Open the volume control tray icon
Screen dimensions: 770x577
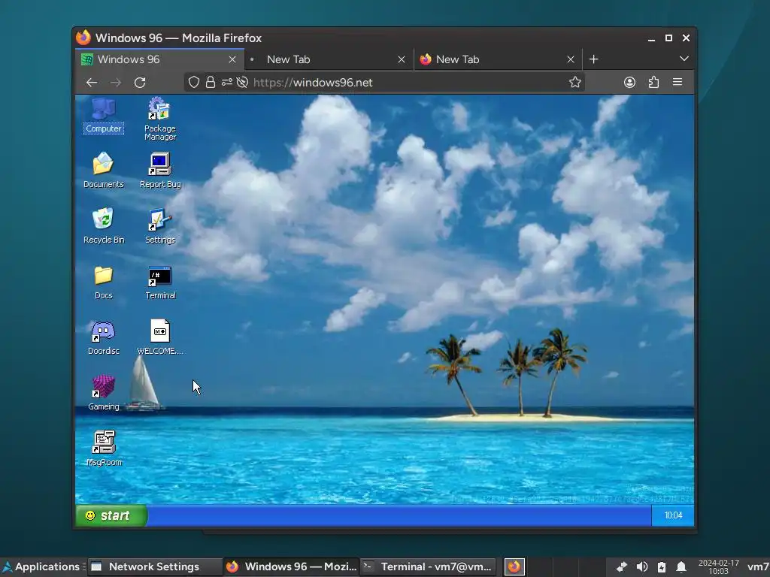tap(641, 567)
